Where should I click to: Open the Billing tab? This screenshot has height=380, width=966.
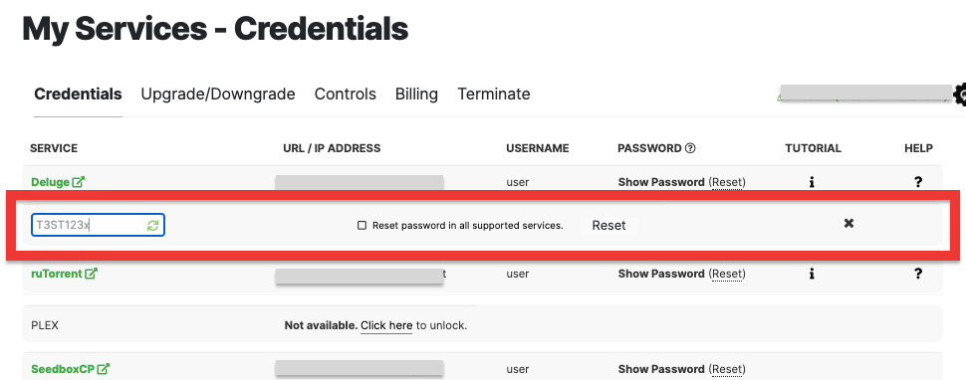click(x=416, y=95)
